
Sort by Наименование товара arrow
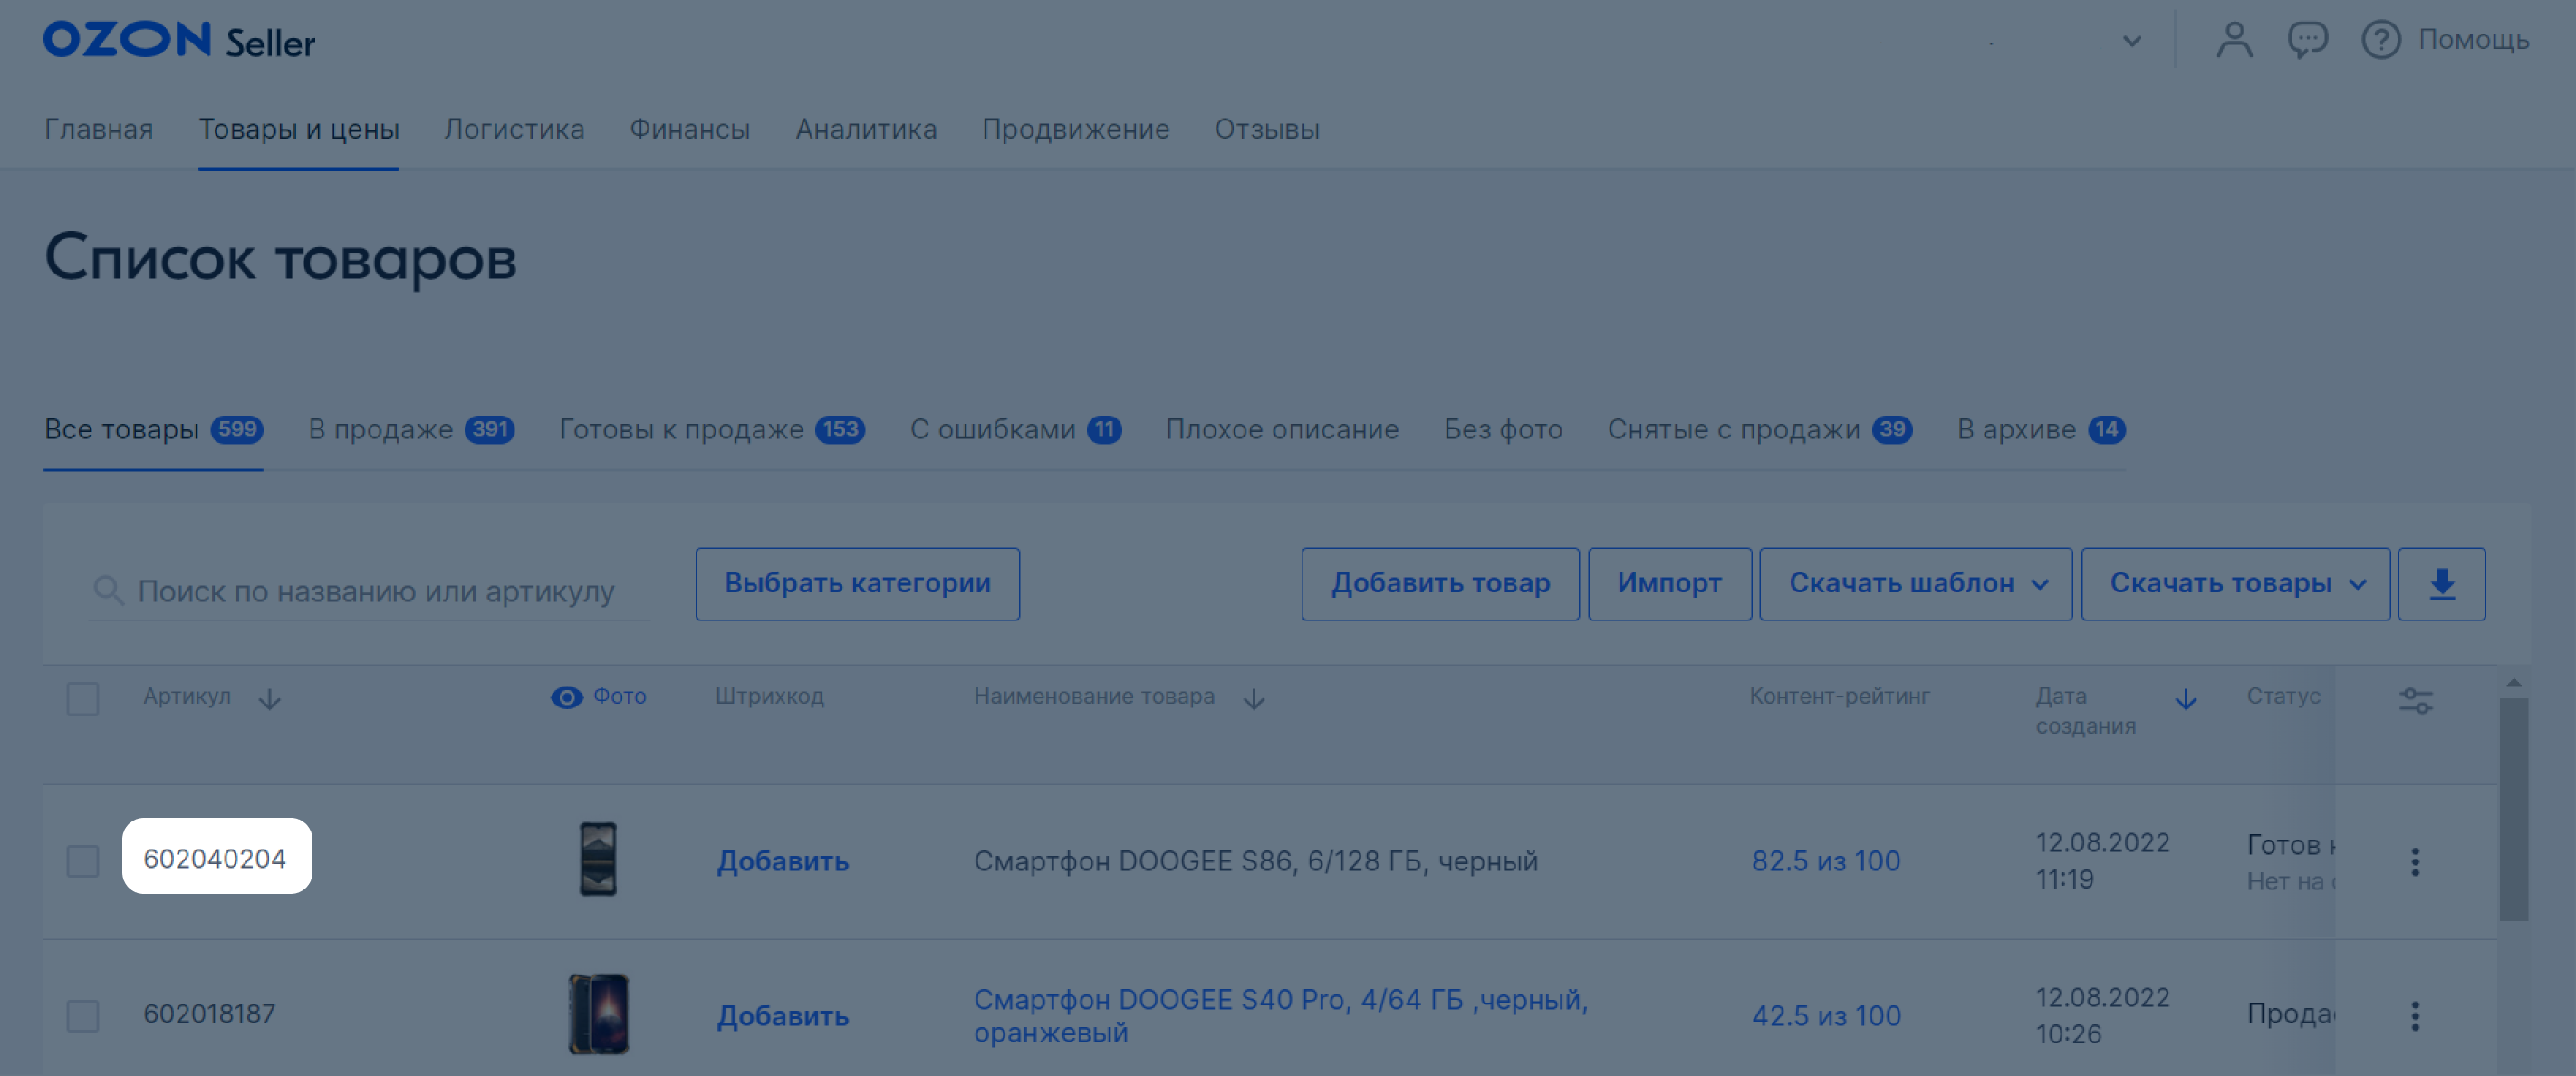(1254, 699)
